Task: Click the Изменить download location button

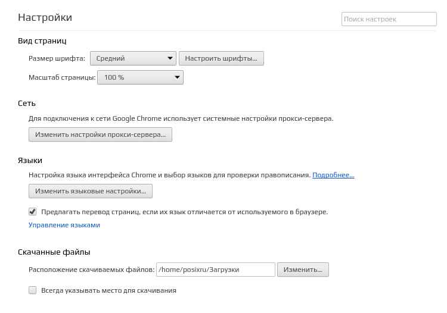Action: click(x=303, y=270)
